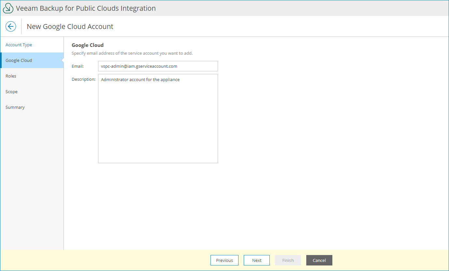
Task: Click the greyed-out Finish button
Action: 288,260
